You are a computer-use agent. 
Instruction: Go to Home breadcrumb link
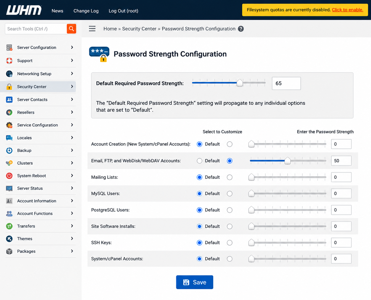point(110,29)
